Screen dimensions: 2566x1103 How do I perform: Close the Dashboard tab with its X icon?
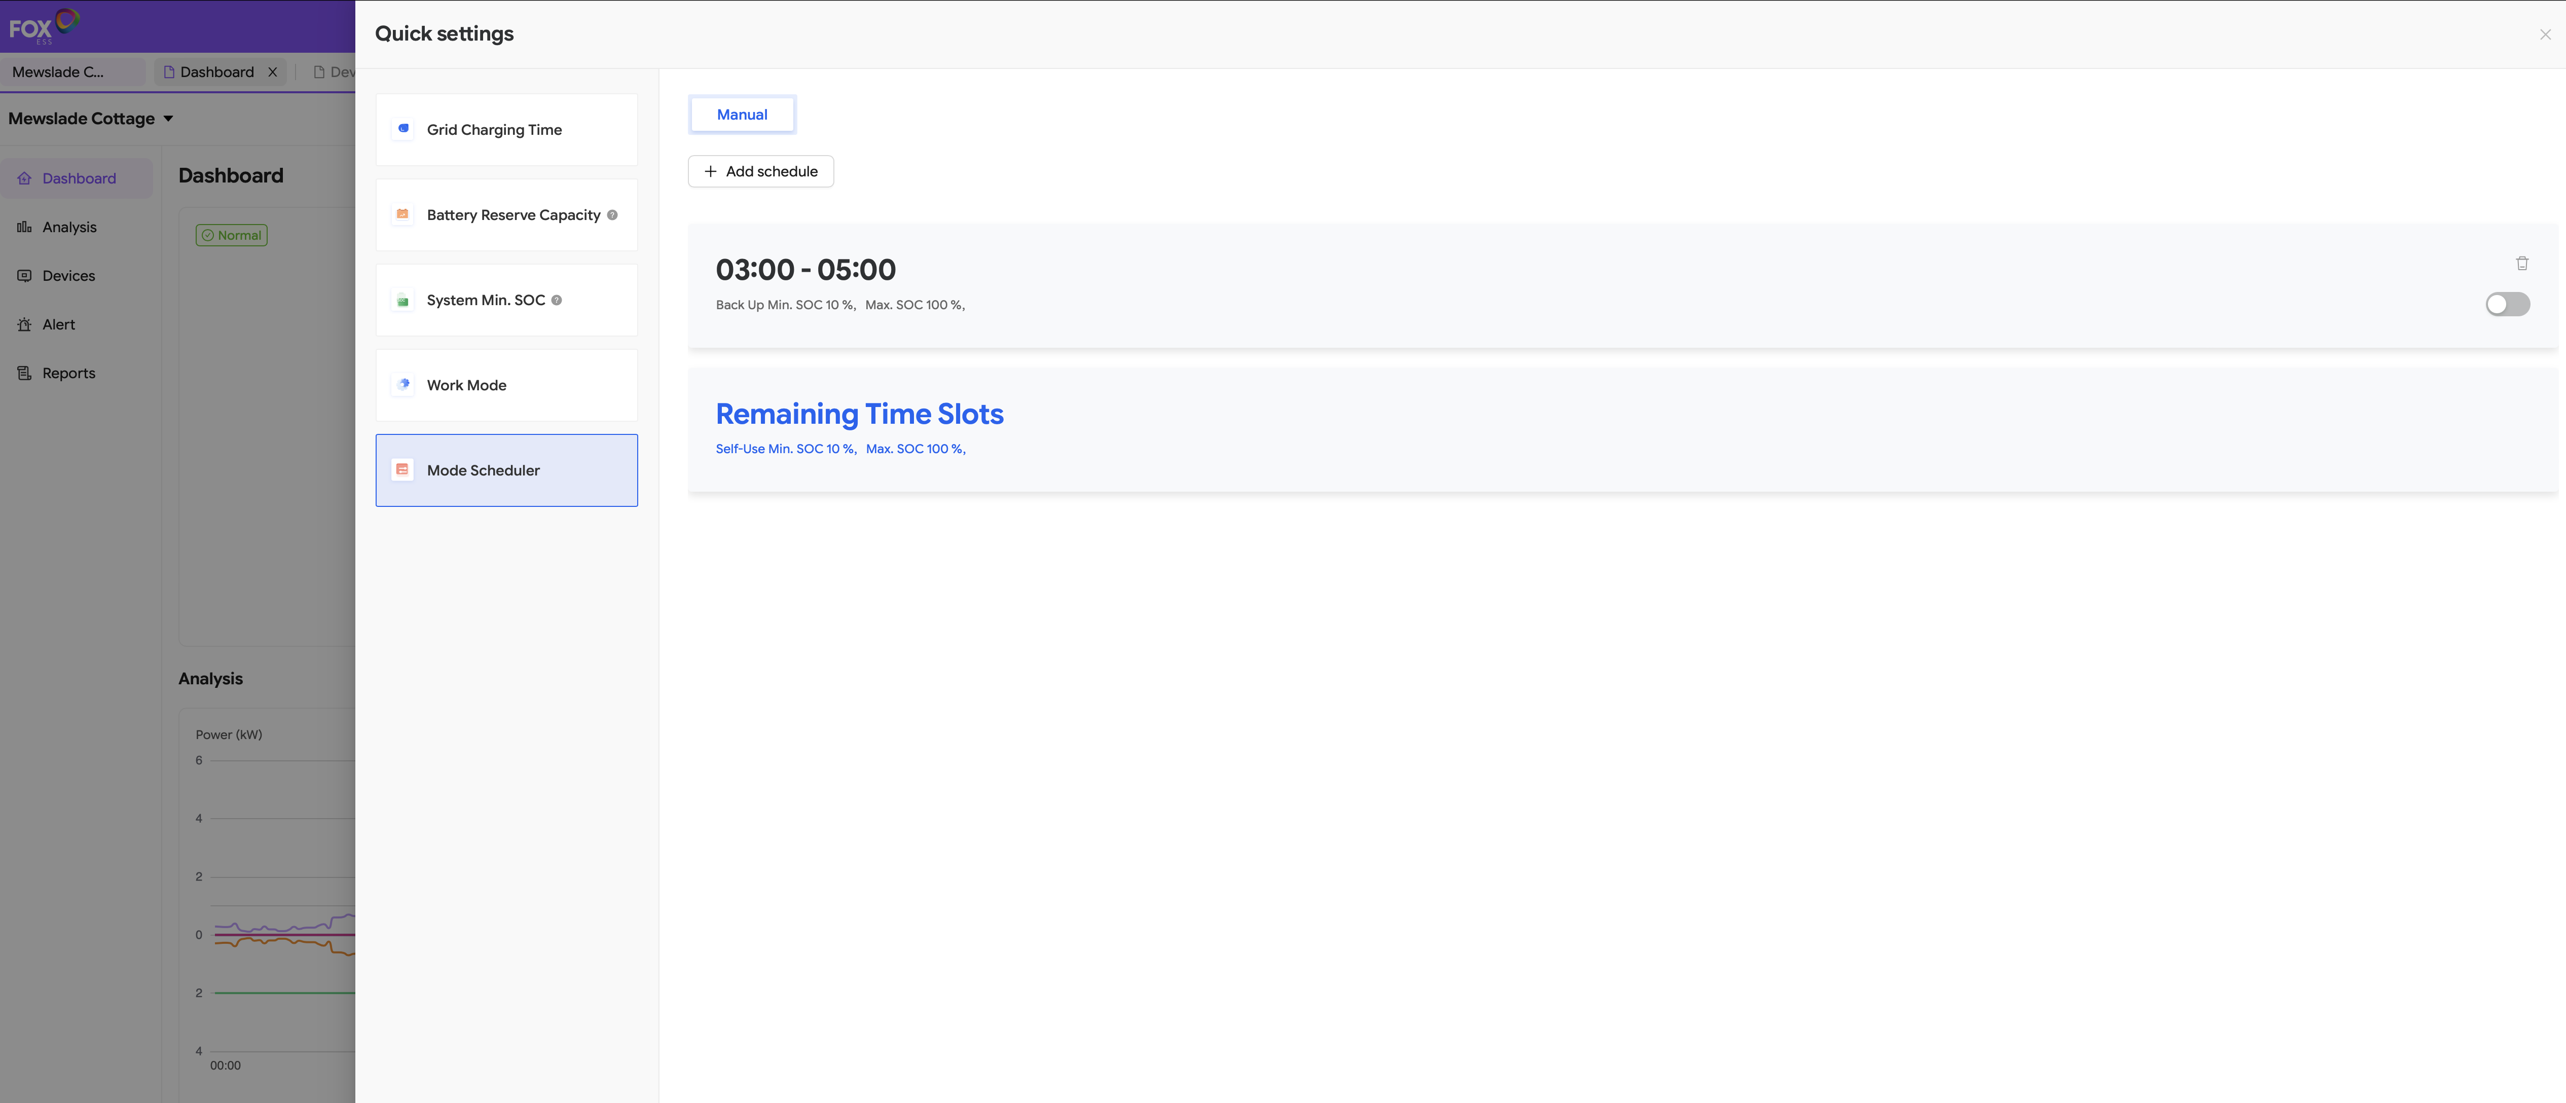[272, 72]
